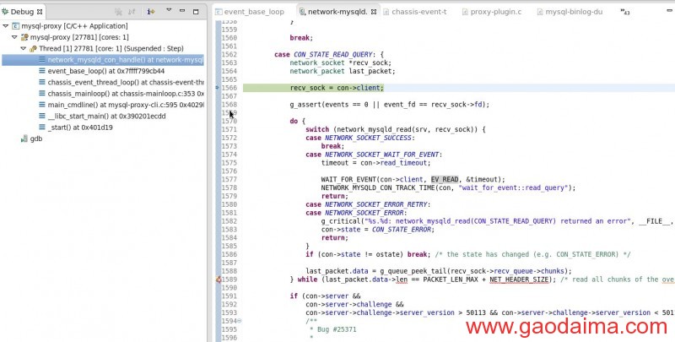Screen dimensions: 675x342
Task: Click the EV_READ token on line 1577
Action: click(445, 179)
